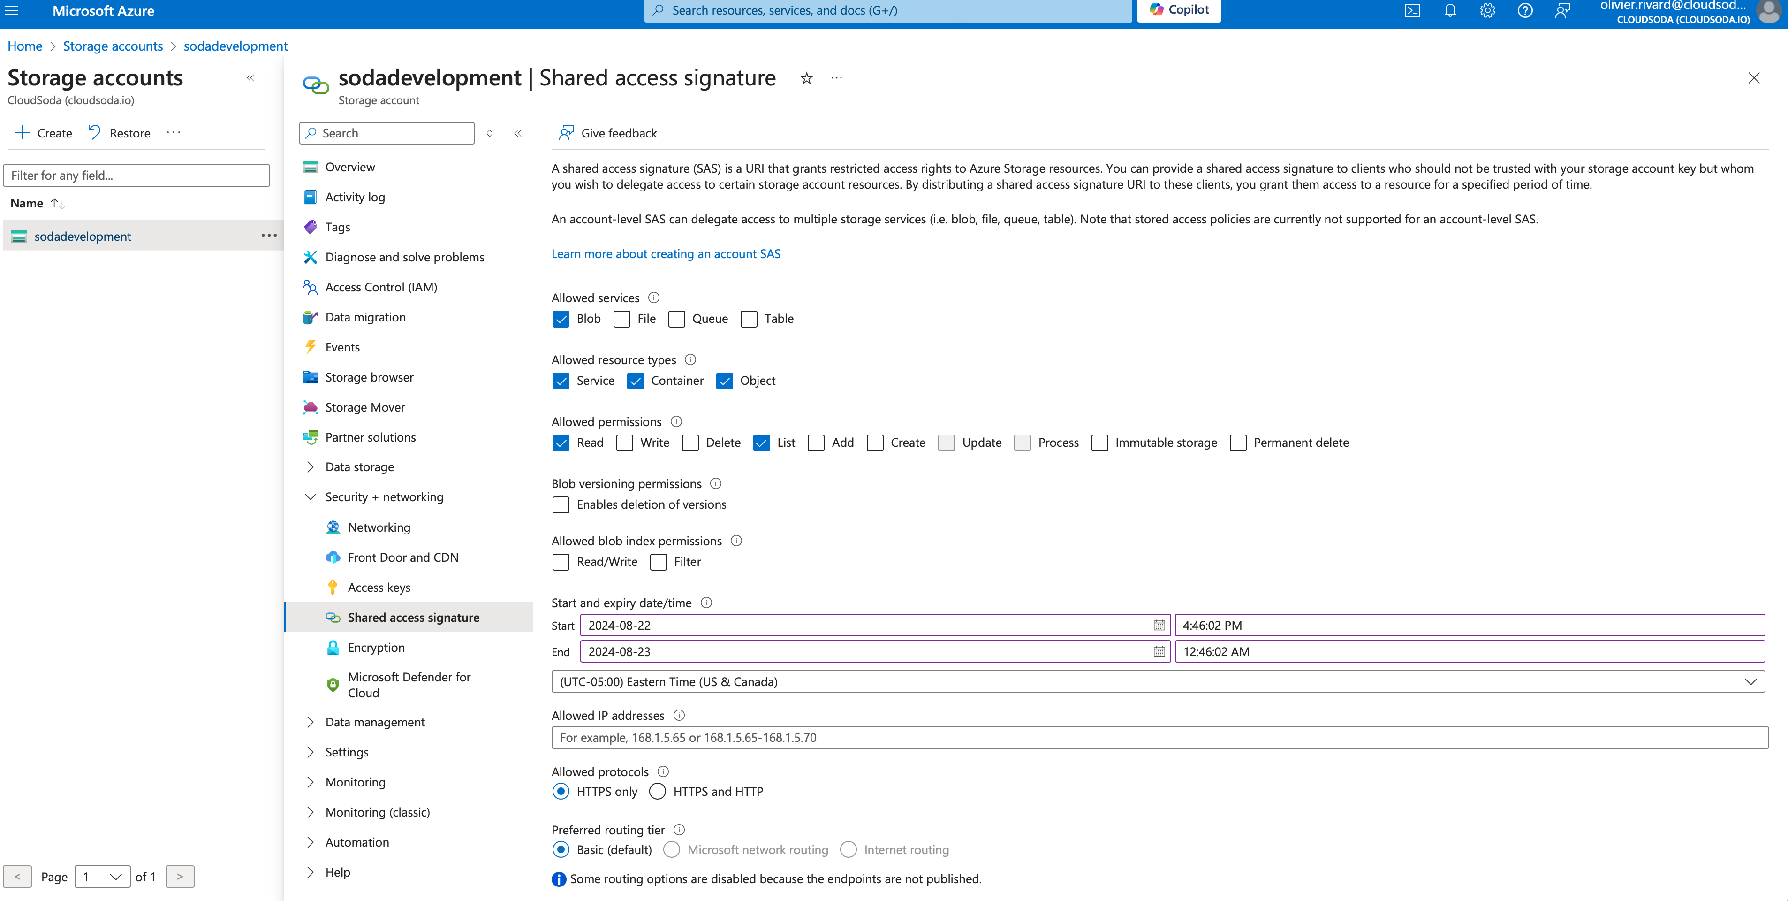Enable the Table service checkbox
The width and height of the screenshot is (1788, 901).
[749, 319]
